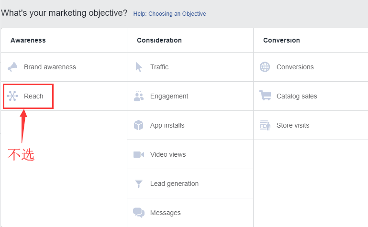Click the Messages chat bubble icon
368x227 pixels.
pyautogui.click(x=139, y=213)
